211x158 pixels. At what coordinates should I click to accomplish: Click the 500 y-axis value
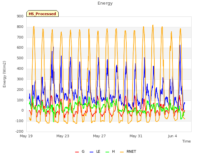pos(20,58)
